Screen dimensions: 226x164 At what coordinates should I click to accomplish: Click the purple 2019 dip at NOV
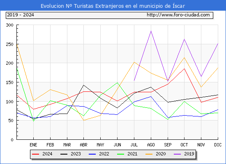click(x=201, y=77)
